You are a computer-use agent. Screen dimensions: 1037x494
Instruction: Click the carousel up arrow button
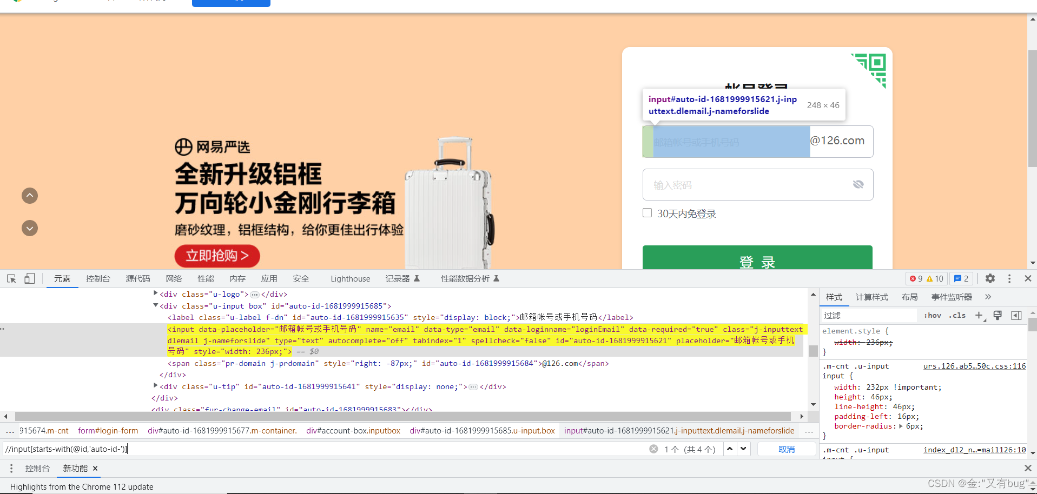pos(30,196)
